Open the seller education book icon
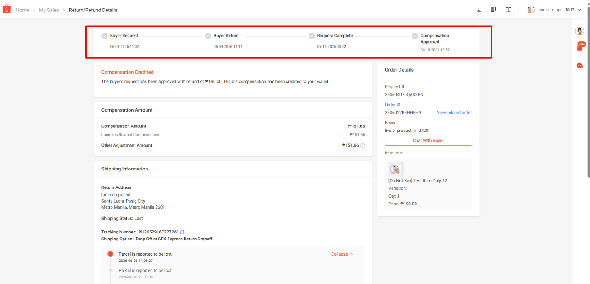 509,10
